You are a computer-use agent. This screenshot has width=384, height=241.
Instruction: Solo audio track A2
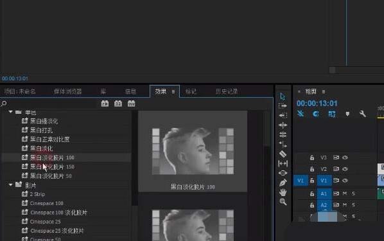pos(353,205)
